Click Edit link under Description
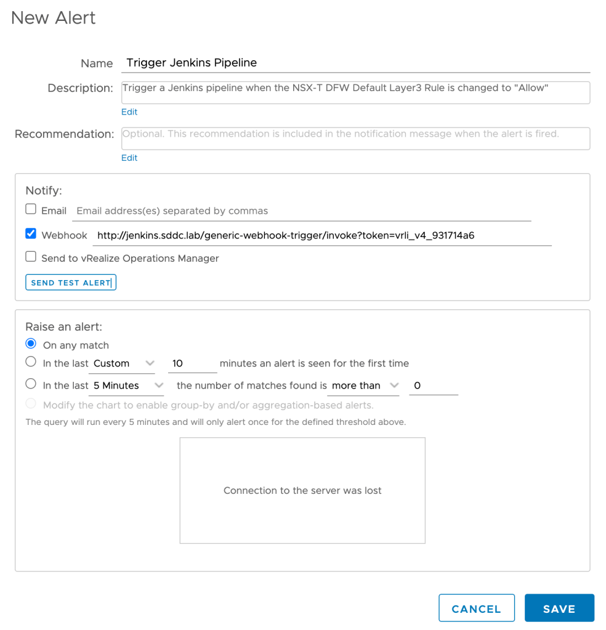 tap(129, 112)
